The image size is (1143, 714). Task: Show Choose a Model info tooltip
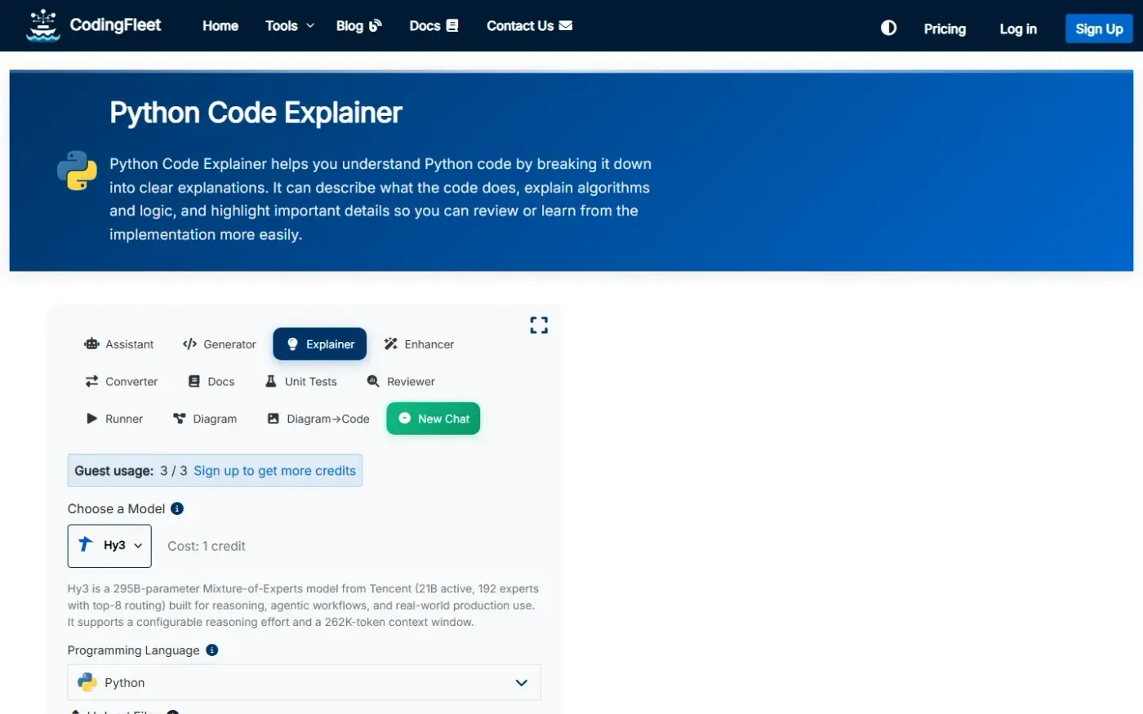coord(177,508)
